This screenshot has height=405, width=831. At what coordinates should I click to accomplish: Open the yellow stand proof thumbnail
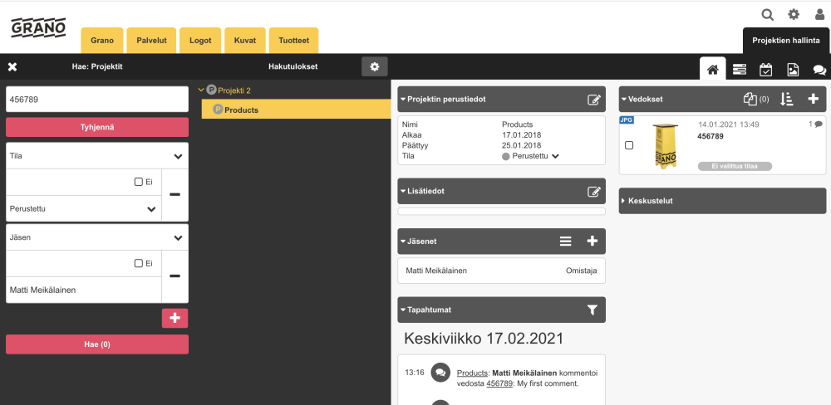[666, 145]
